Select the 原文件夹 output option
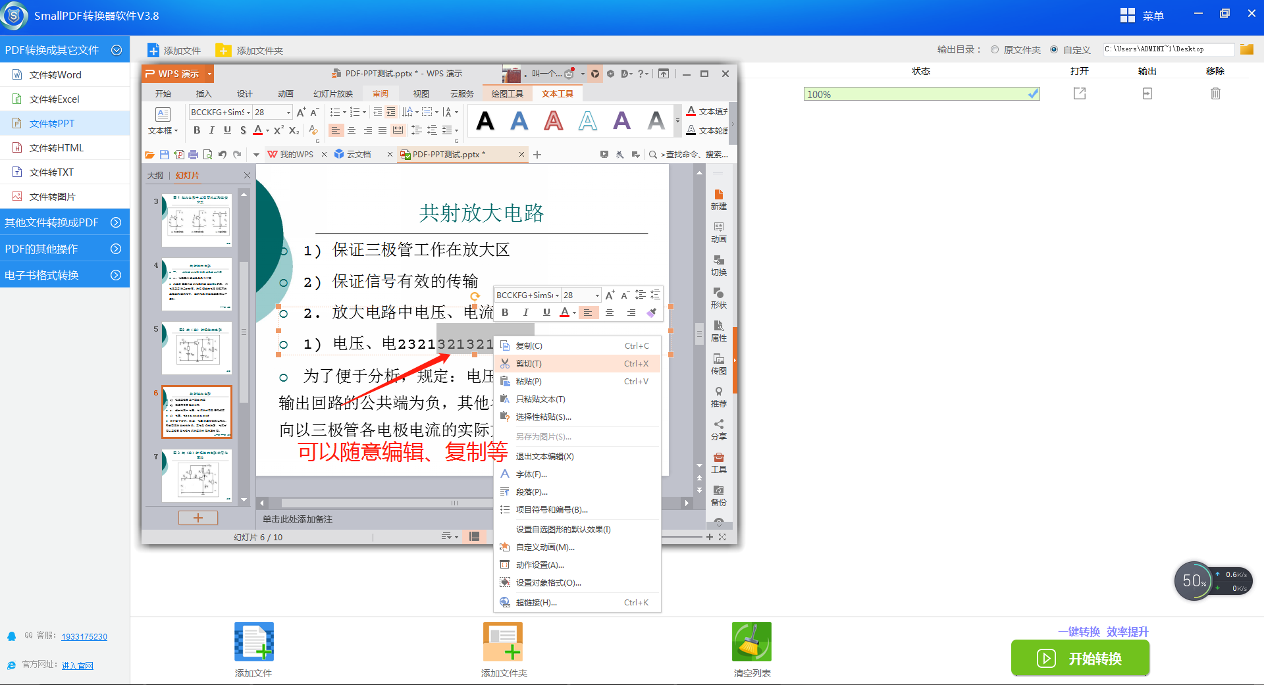 pyautogui.click(x=995, y=49)
